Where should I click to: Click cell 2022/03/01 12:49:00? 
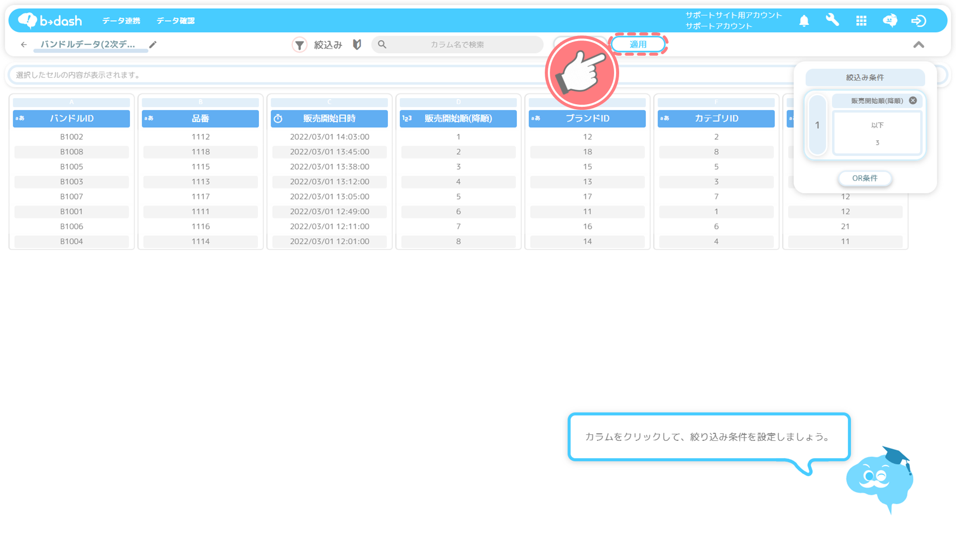coord(329,212)
